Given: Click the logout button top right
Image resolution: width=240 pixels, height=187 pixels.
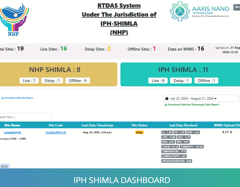Looking at the screenshot, I should click(237, 7).
